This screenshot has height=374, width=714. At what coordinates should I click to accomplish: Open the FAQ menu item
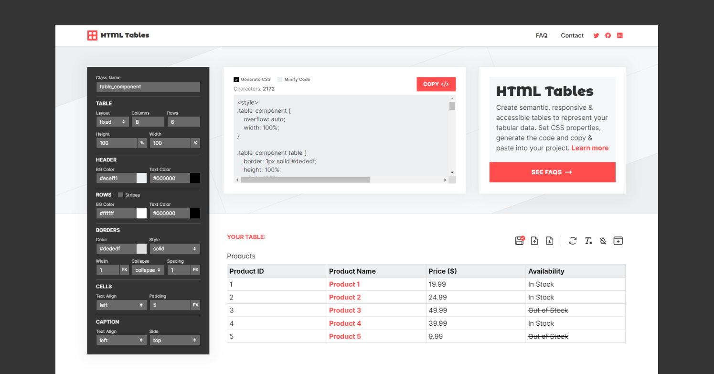click(542, 35)
